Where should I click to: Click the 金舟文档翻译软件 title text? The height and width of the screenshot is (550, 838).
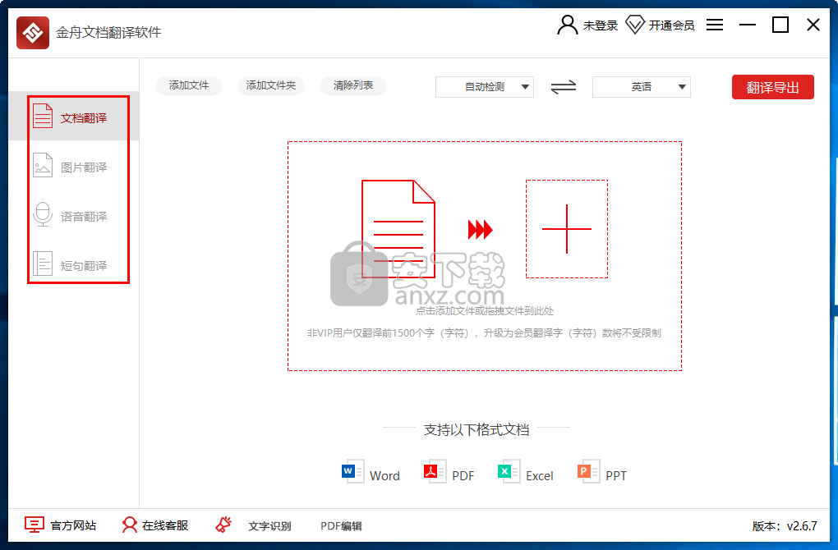point(108,33)
